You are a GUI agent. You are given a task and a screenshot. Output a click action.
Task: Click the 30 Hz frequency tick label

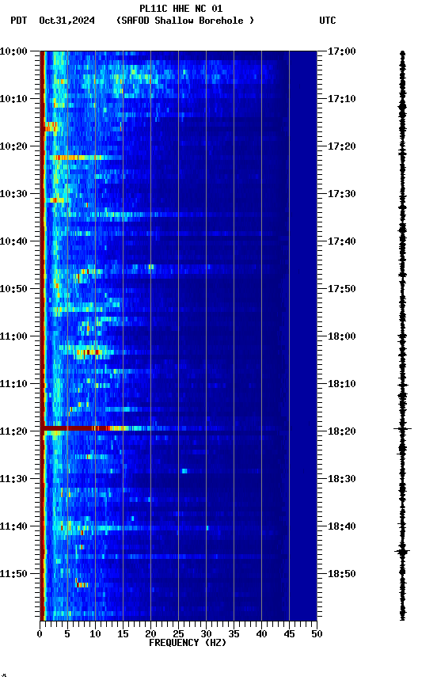point(206,634)
